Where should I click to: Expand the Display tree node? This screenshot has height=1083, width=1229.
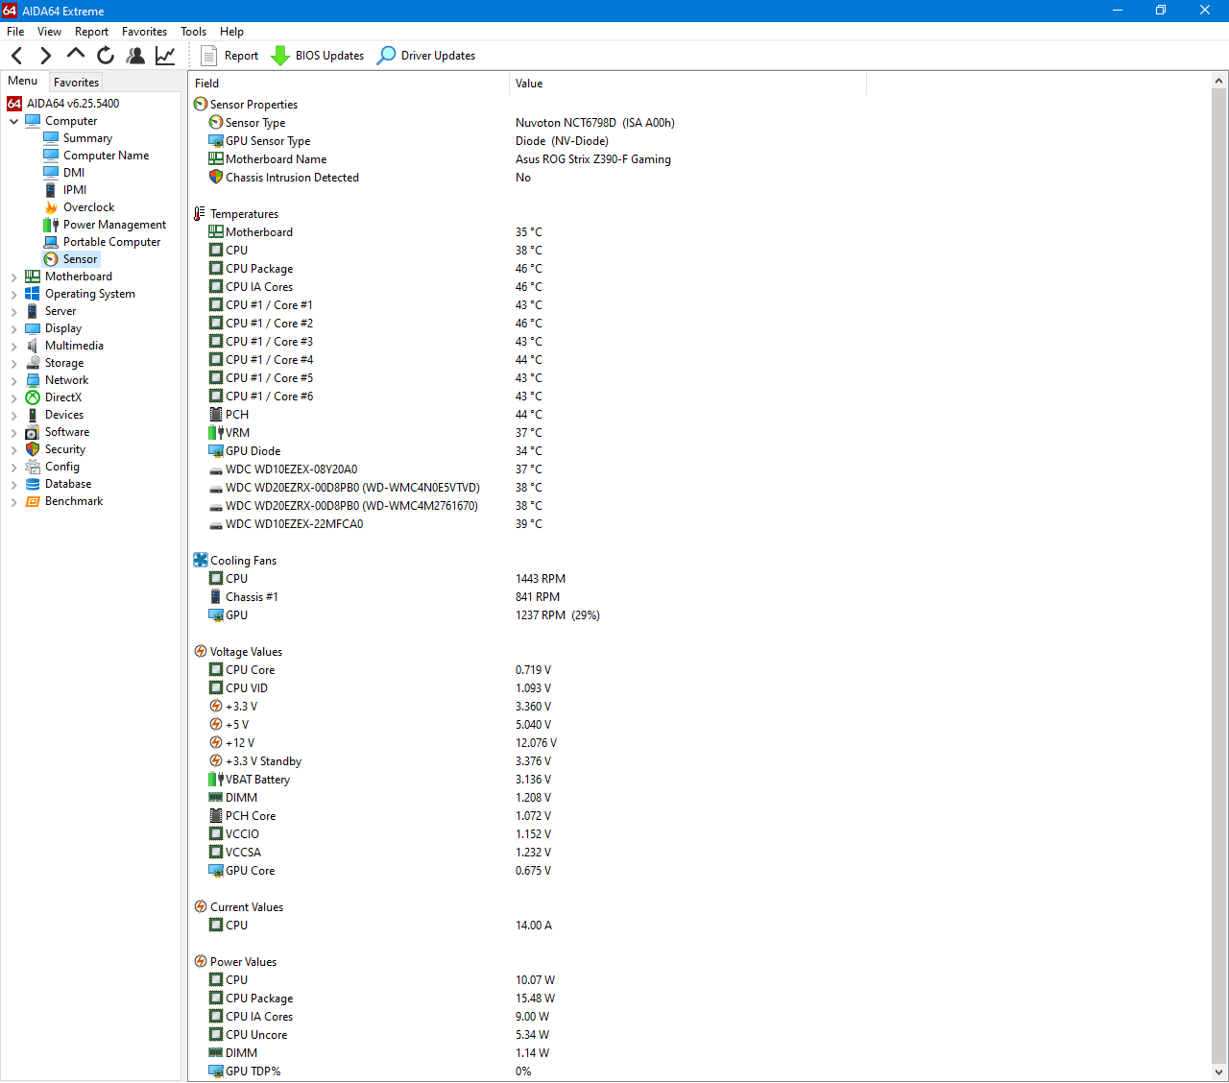tap(13, 328)
